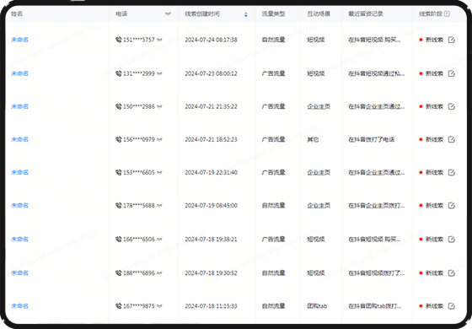Click 最近留资记录 column header
Screen dimensions: 472x329
click(x=366, y=13)
